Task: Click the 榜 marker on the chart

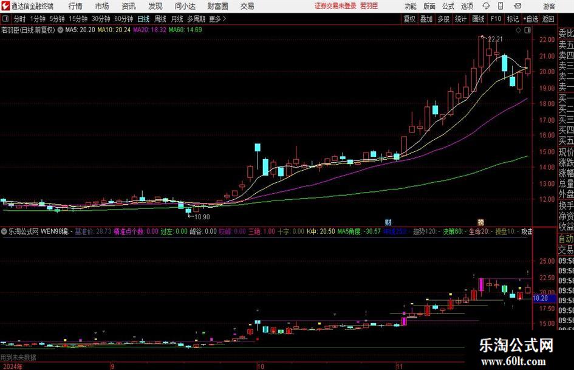Action: click(x=480, y=222)
